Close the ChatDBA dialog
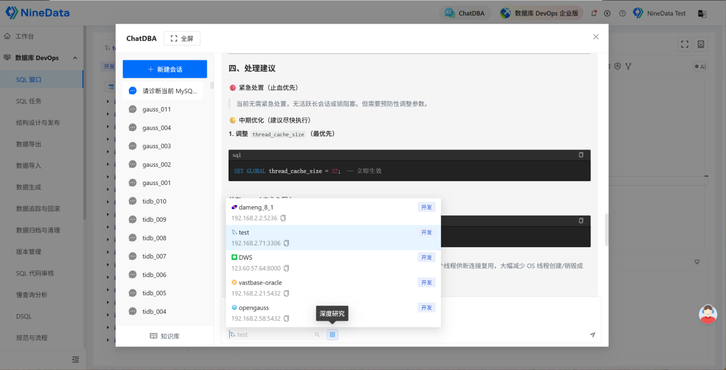 coord(596,37)
